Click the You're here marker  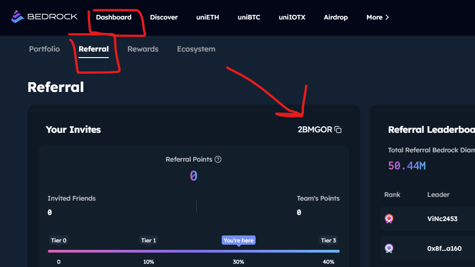238,241
